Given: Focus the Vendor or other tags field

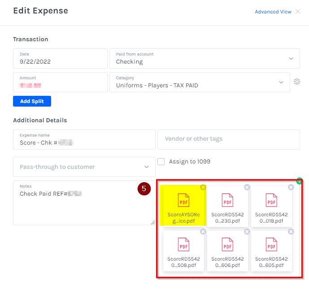Looking at the screenshot, I should coord(228,139).
